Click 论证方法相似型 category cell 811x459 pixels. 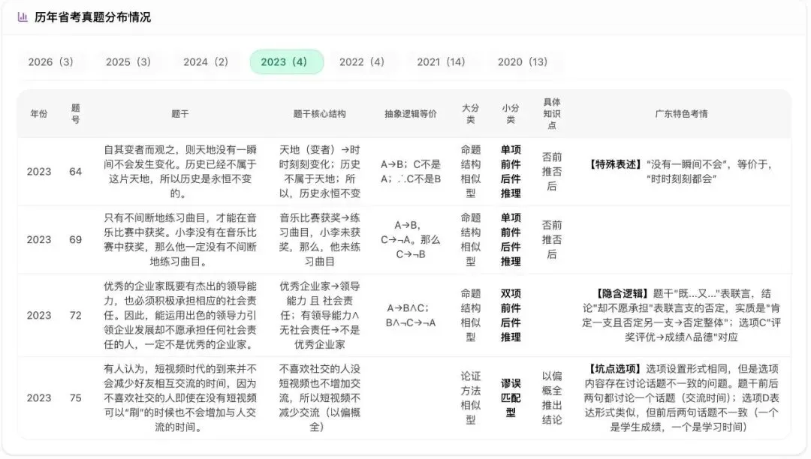pyautogui.click(x=471, y=397)
